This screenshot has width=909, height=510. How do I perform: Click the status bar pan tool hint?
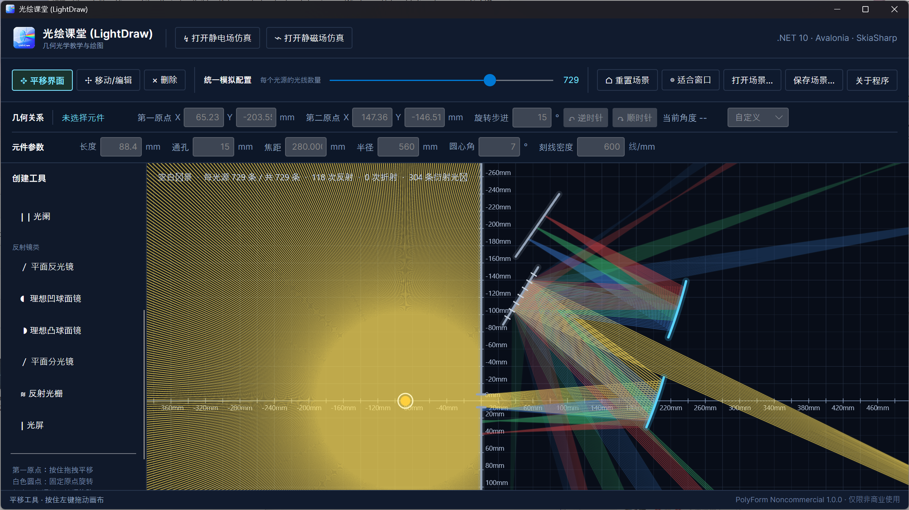pyautogui.click(x=57, y=500)
